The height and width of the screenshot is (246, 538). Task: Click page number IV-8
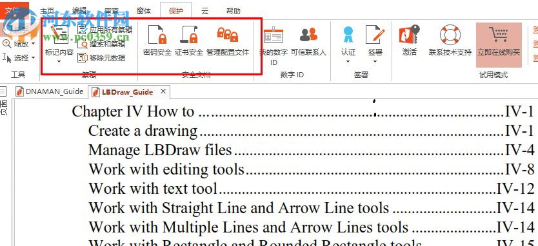tap(520, 169)
